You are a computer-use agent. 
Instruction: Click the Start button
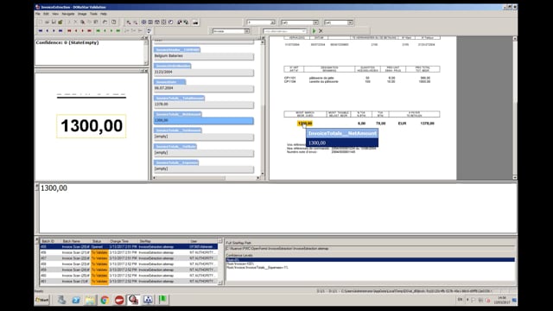coord(42,300)
